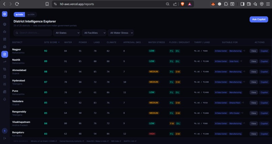Open the Leo AI sparkle icon
Image resolution: width=272 pixels, height=144 pixels.
pos(255,4)
